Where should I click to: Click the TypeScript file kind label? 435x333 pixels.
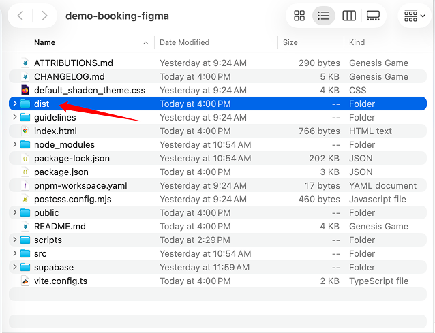[378, 281]
